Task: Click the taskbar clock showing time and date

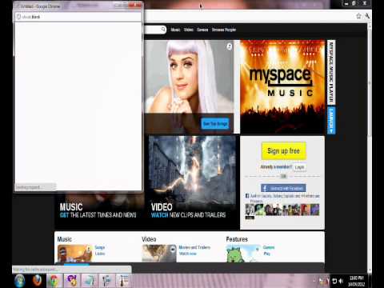Action: pos(356,281)
